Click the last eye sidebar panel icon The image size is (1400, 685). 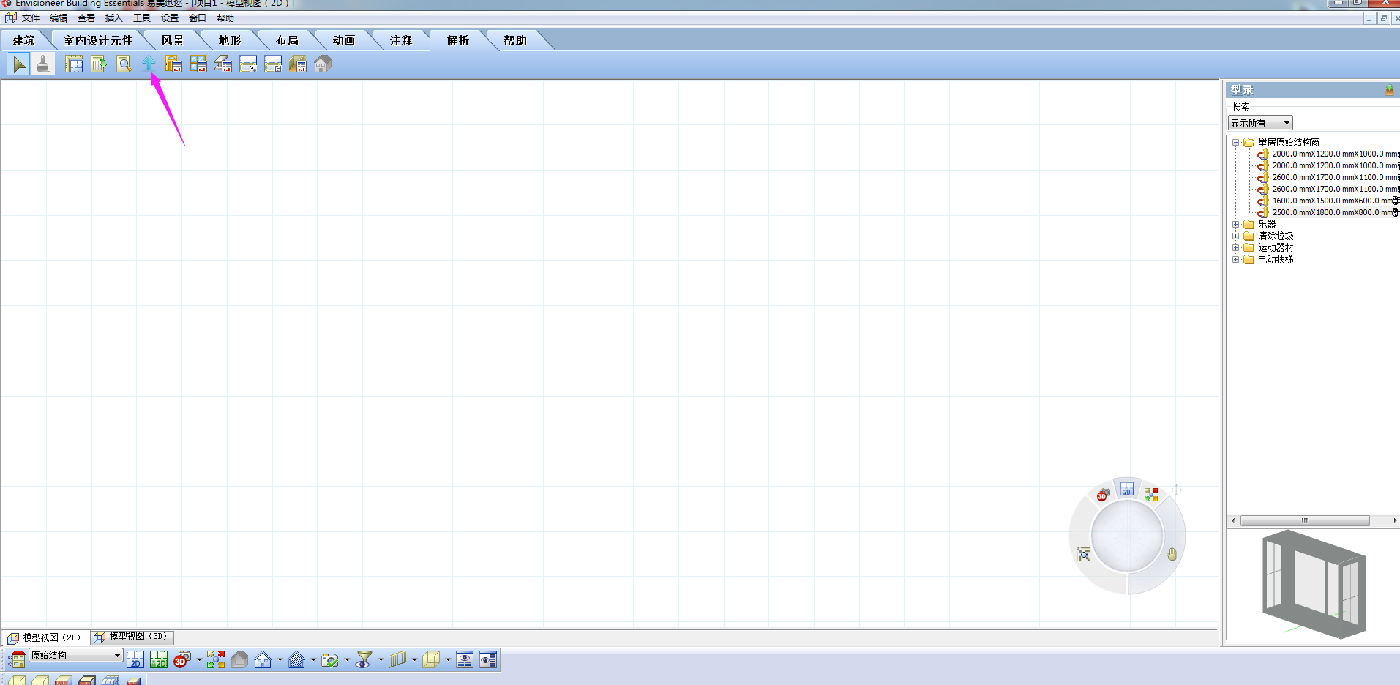[488, 660]
